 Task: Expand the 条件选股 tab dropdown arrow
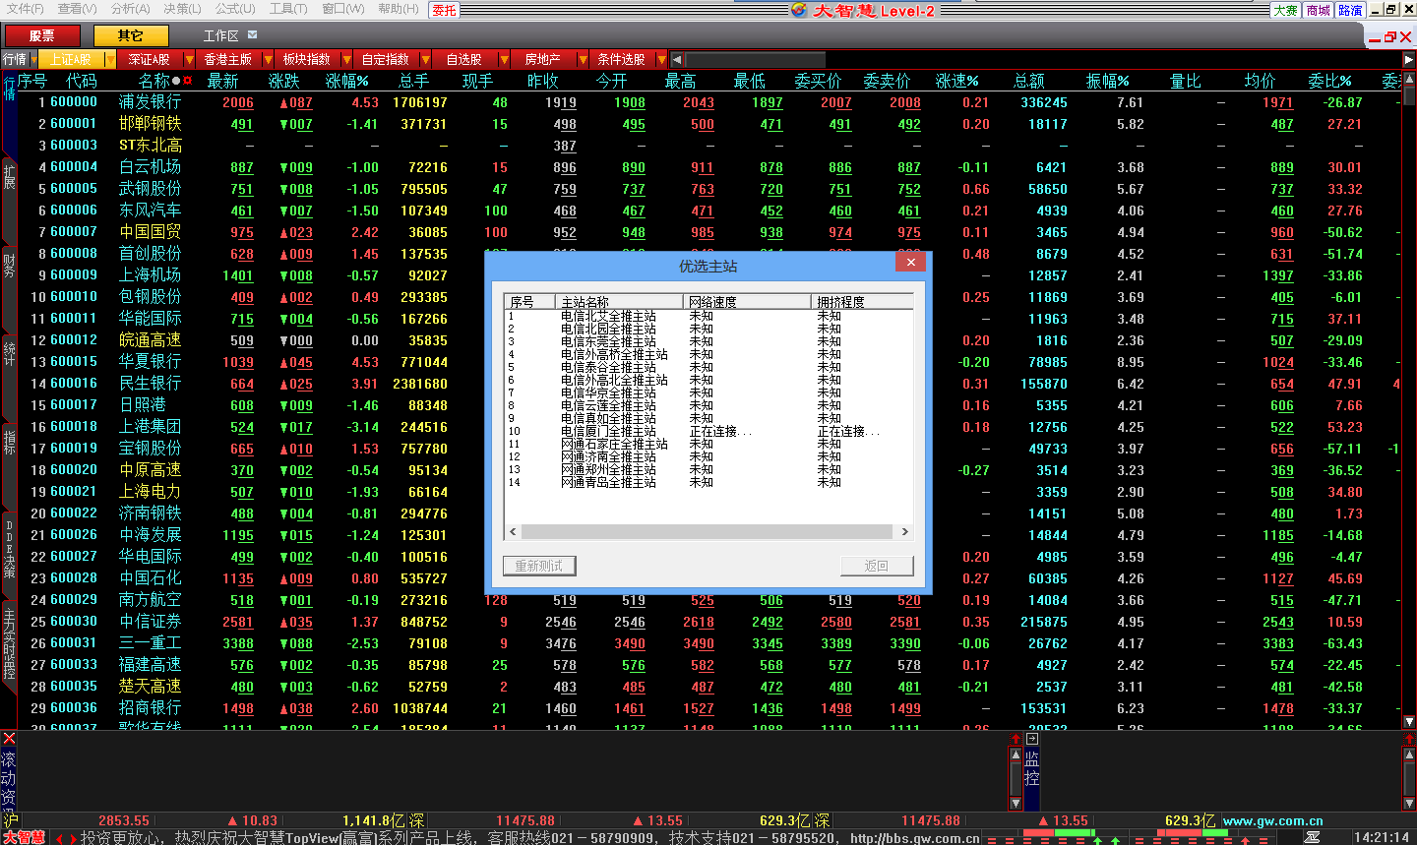[661, 60]
